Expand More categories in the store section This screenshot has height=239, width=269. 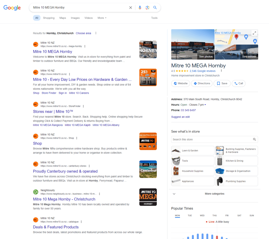pos(214,194)
